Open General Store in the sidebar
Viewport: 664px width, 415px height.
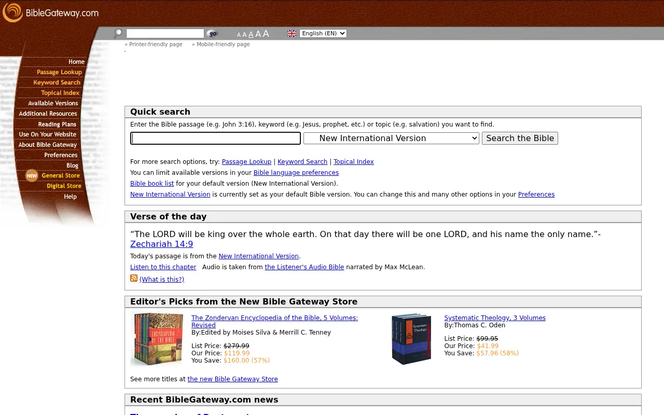tap(61, 175)
